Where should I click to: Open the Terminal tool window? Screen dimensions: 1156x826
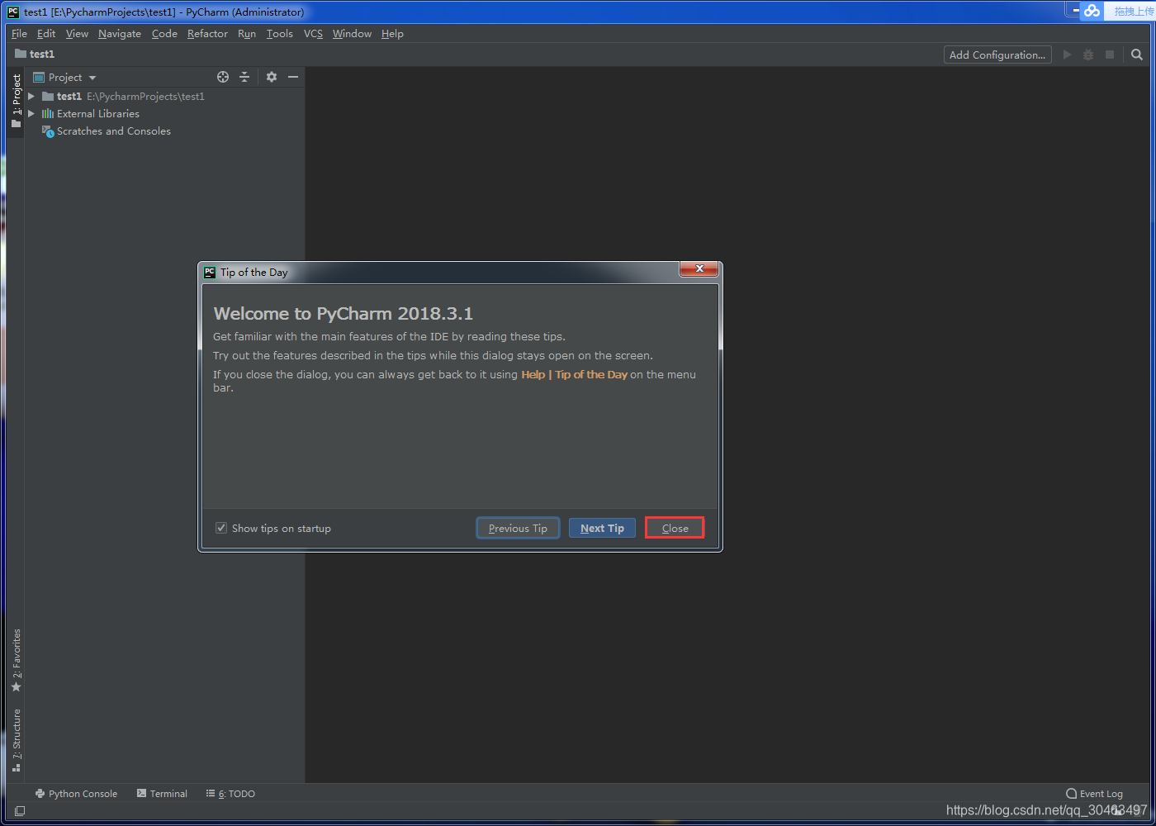(162, 794)
